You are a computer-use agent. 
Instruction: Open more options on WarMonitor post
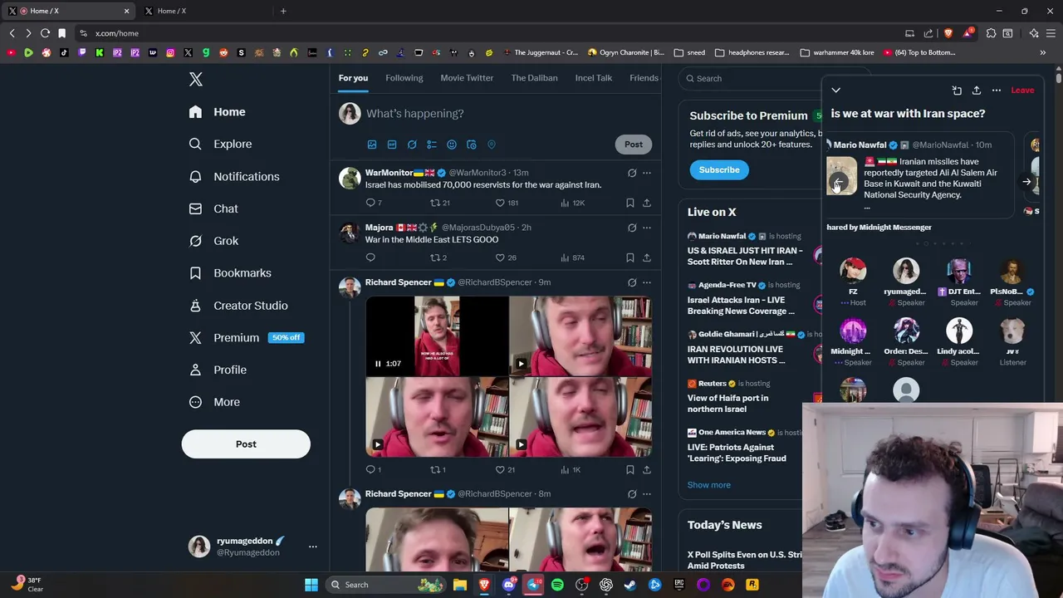tap(647, 173)
